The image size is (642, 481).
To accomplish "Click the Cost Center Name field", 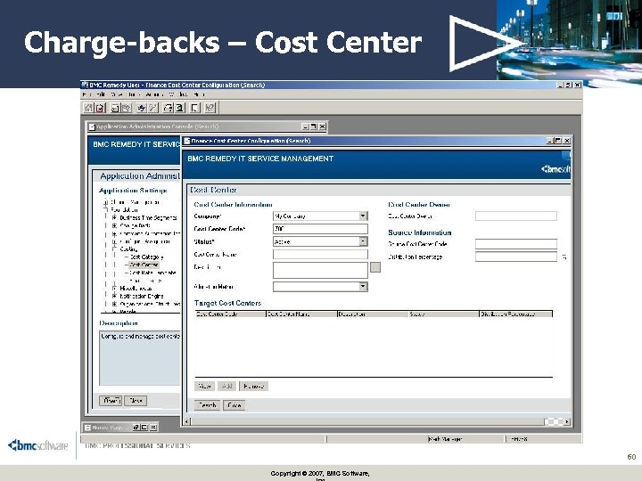I will tap(320, 255).
